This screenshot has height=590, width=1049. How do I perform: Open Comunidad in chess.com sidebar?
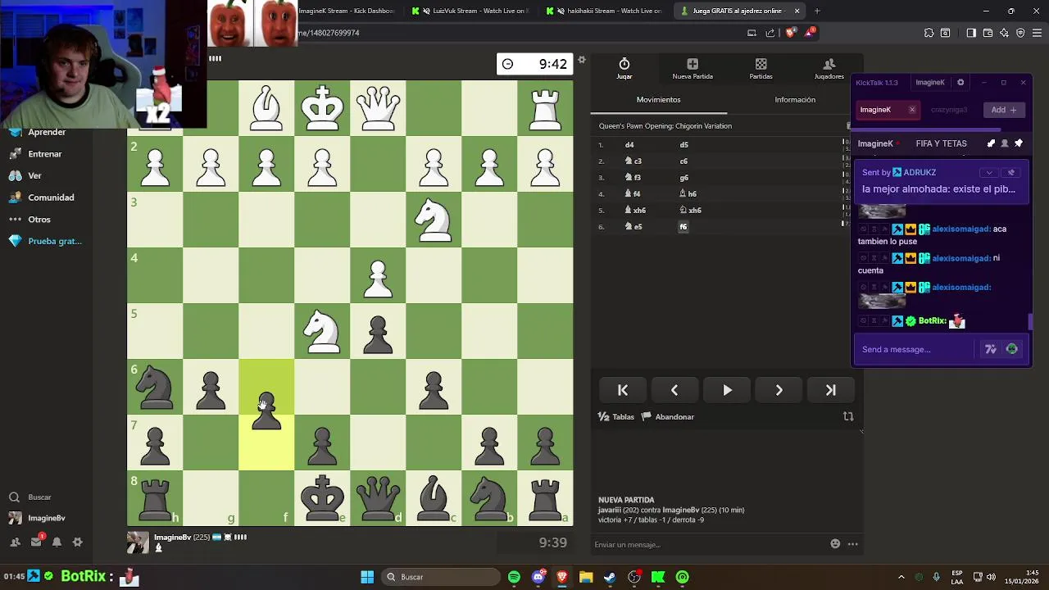click(41, 197)
